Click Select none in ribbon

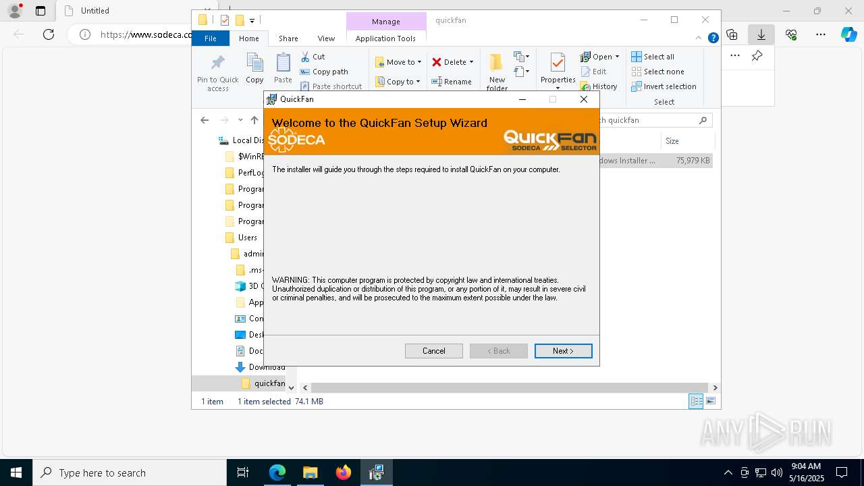pos(657,72)
